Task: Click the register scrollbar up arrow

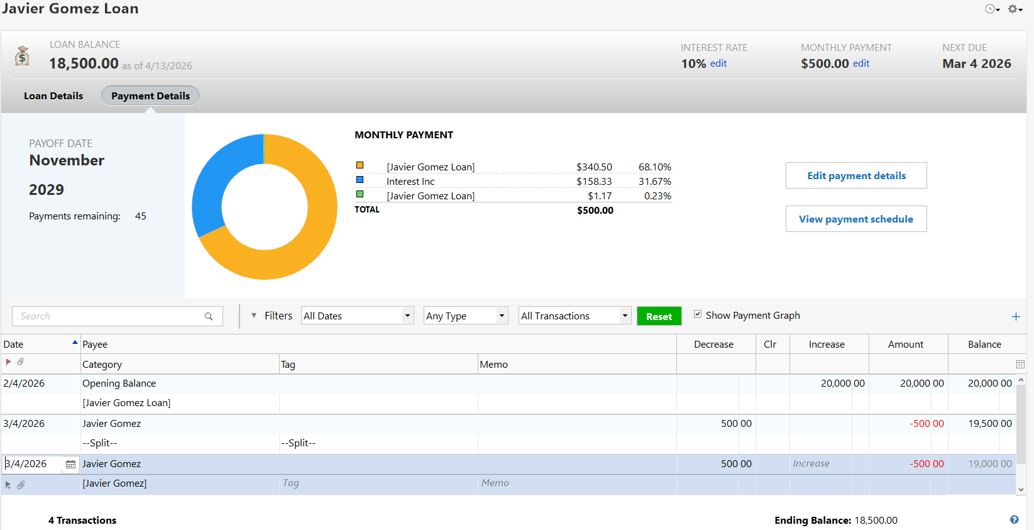Action: coord(1021,380)
